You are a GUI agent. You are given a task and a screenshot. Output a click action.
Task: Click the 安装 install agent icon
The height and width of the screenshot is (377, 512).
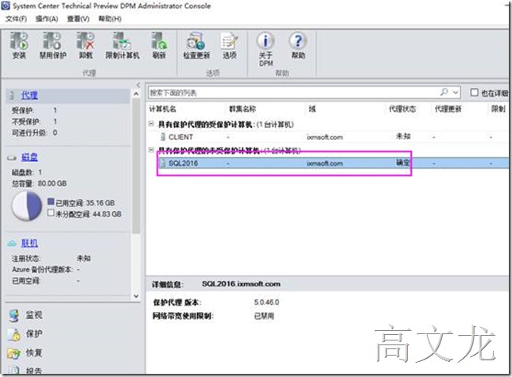(x=19, y=40)
